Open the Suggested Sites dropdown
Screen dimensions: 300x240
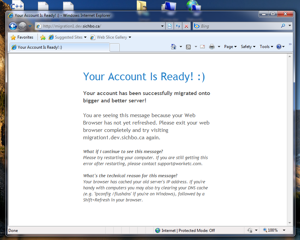(68, 37)
